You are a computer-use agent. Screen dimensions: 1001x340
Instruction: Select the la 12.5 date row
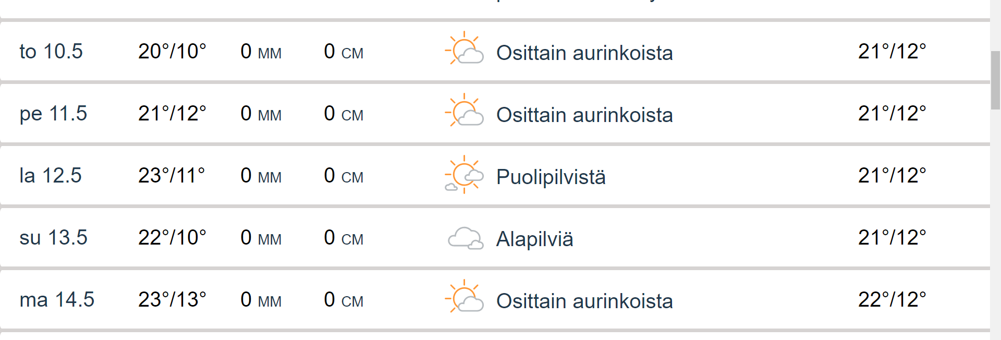(x=51, y=176)
